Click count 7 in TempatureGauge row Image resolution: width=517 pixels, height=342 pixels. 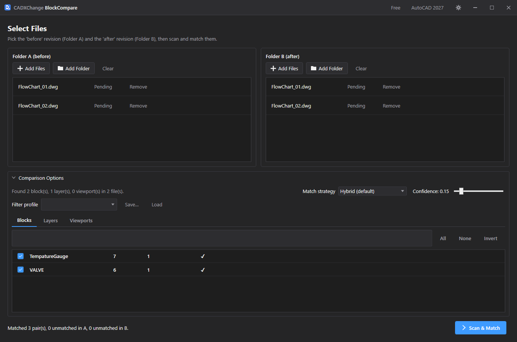point(114,256)
